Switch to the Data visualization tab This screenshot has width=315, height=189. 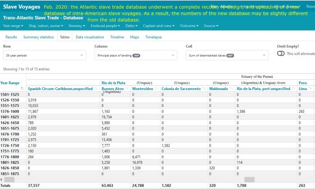click(x=90, y=37)
